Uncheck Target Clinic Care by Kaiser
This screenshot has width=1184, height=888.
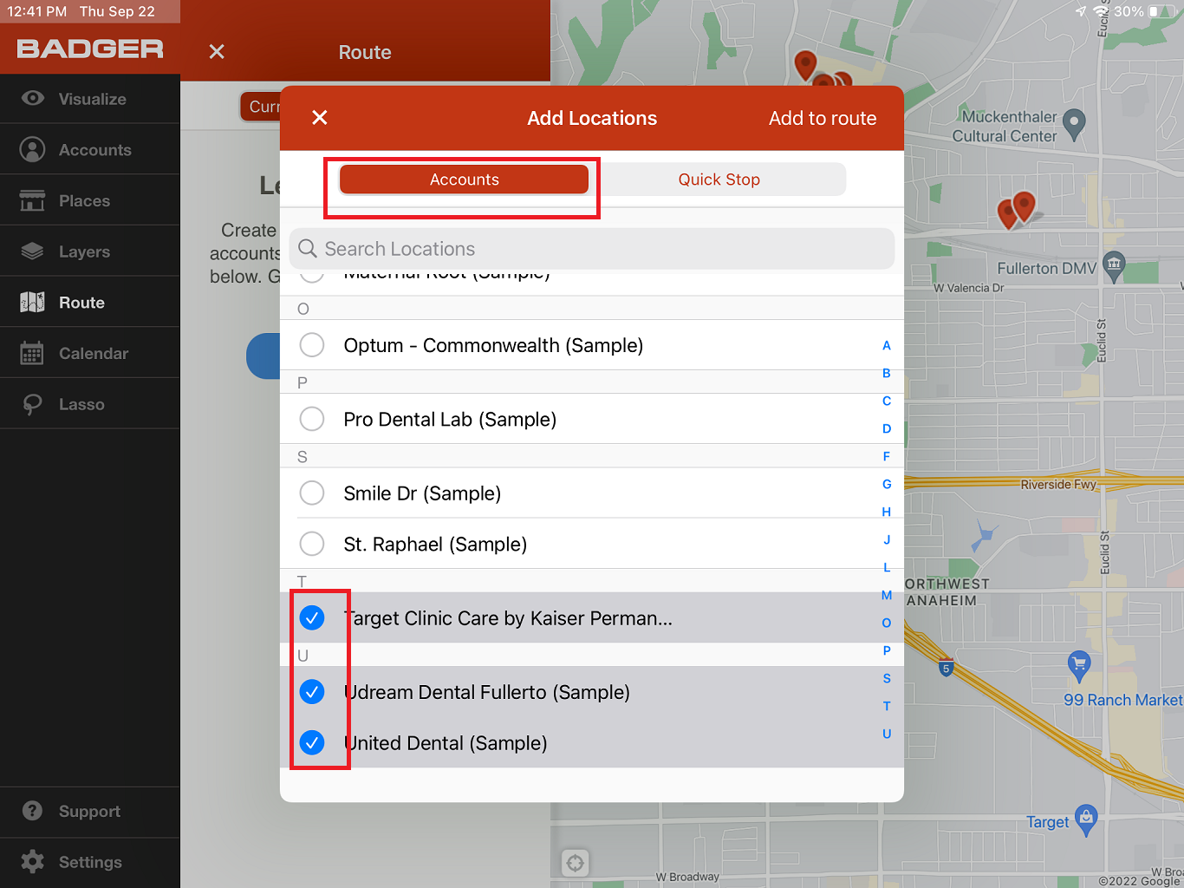tap(312, 617)
